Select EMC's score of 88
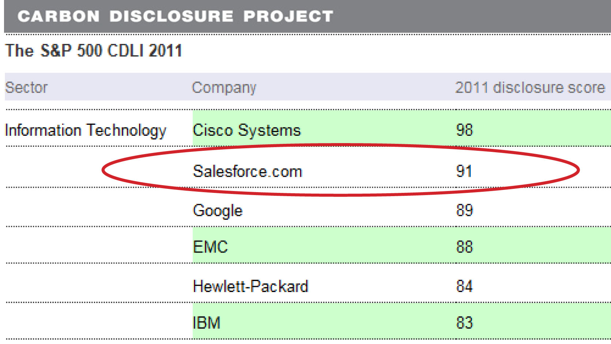Viewport: 611px width, 344px height. click(464, 247)
